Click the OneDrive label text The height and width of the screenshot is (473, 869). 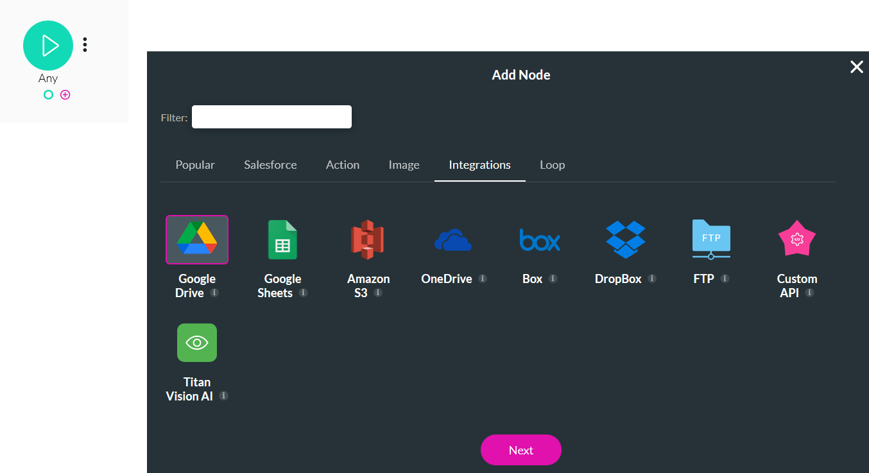(447, 279)
